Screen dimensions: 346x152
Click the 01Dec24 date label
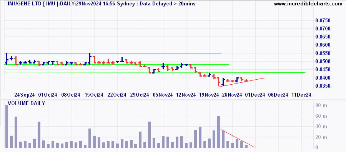[x=255, y=95]
